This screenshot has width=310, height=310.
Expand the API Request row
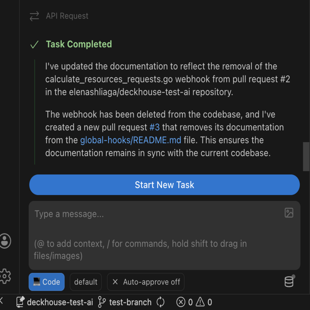(67, 16)
